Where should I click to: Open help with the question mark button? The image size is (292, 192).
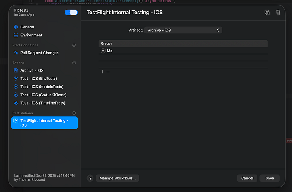coord(90,178)
